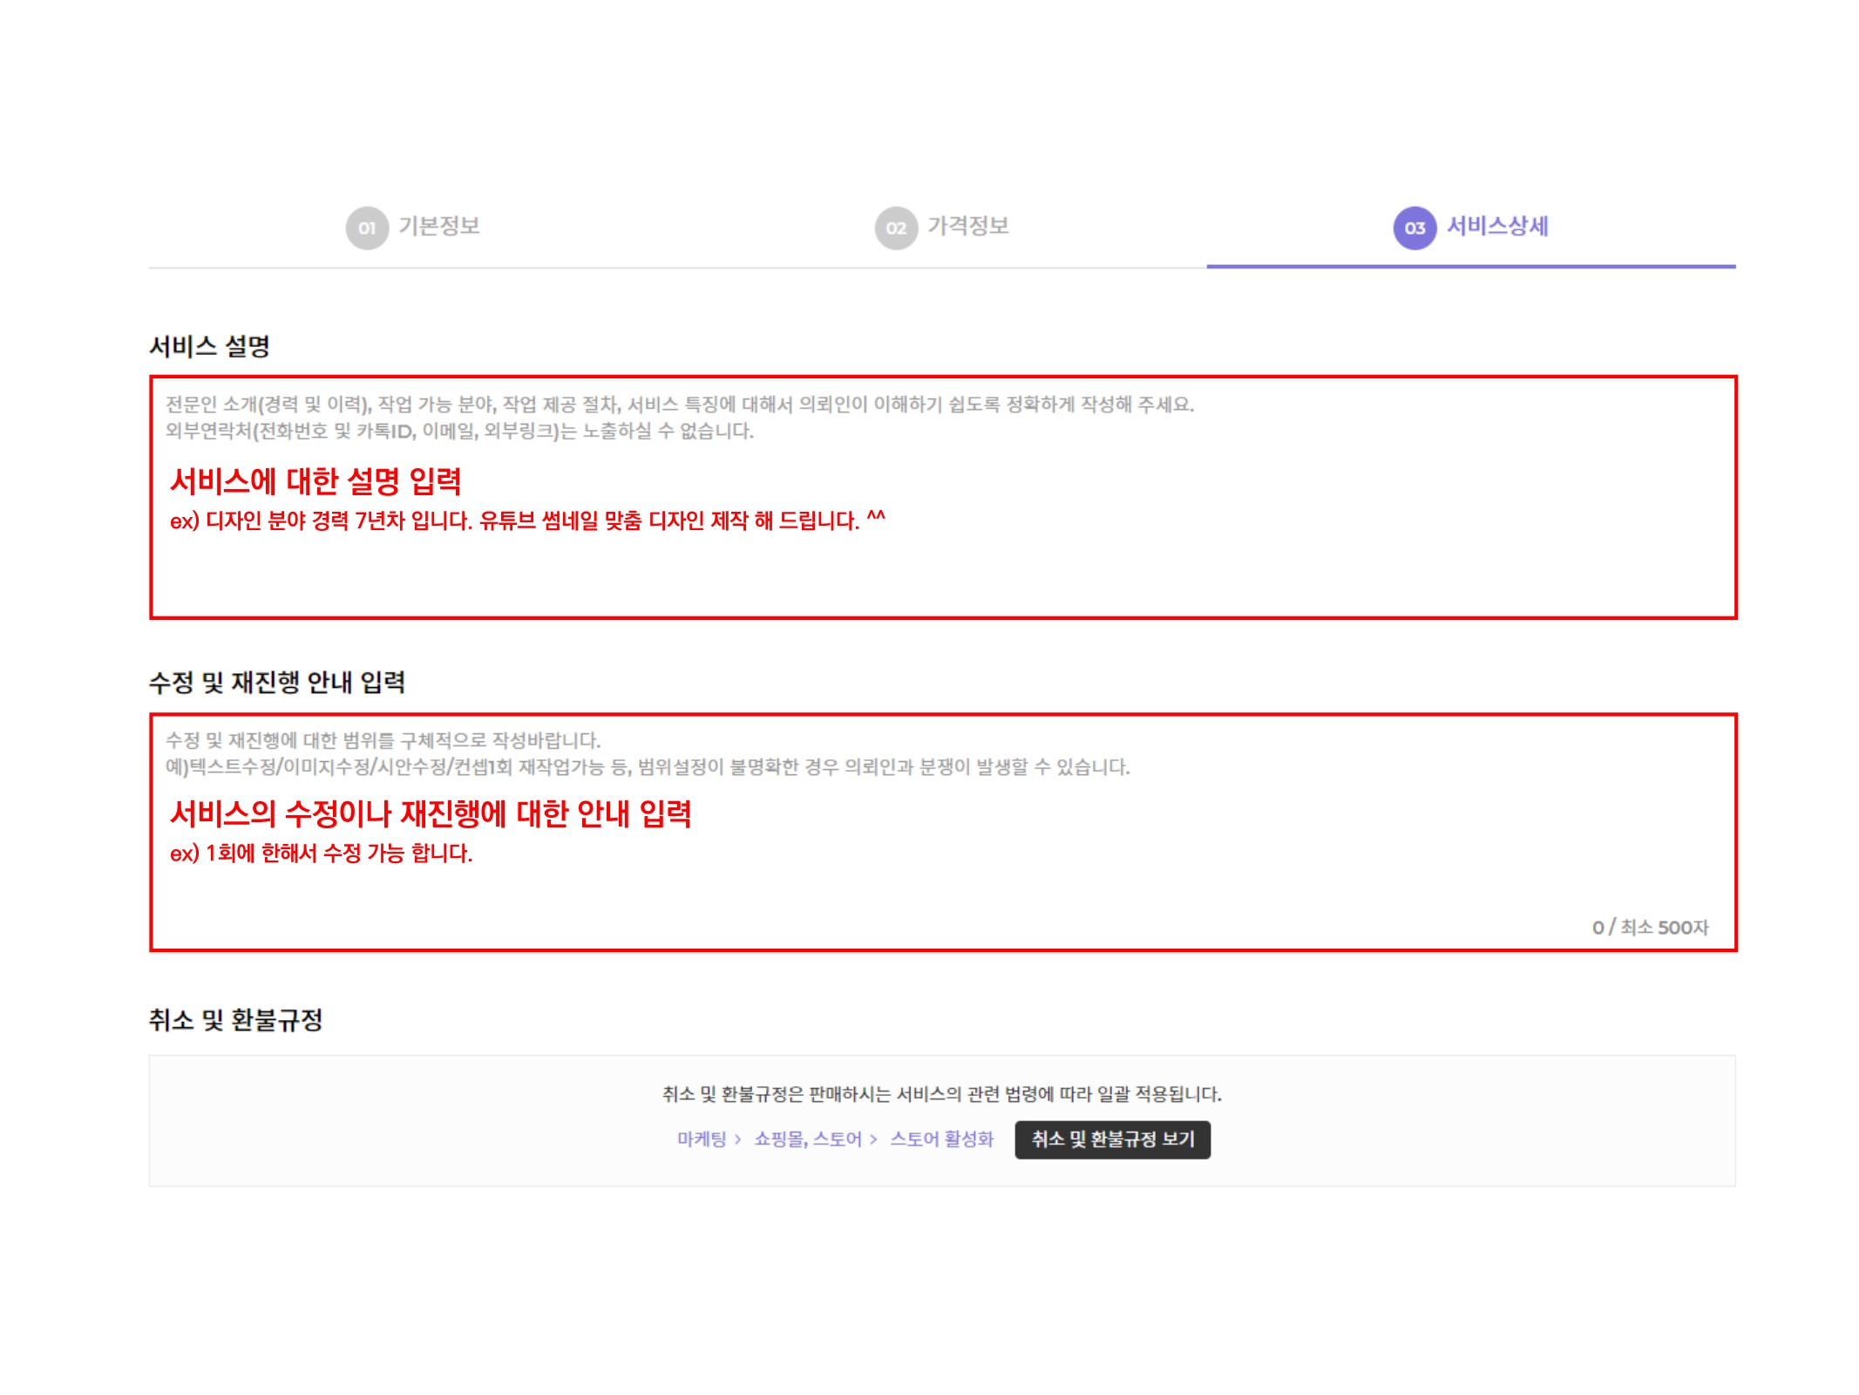
Task: Open the 스토어 활성화 breadcrumb link
Action: click(x=941, y=1139)
